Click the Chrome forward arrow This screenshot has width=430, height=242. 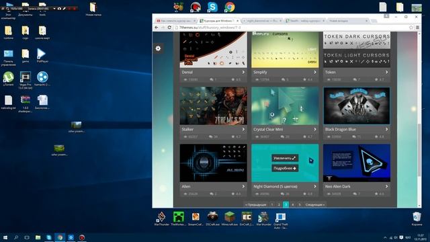coord(163,28)
